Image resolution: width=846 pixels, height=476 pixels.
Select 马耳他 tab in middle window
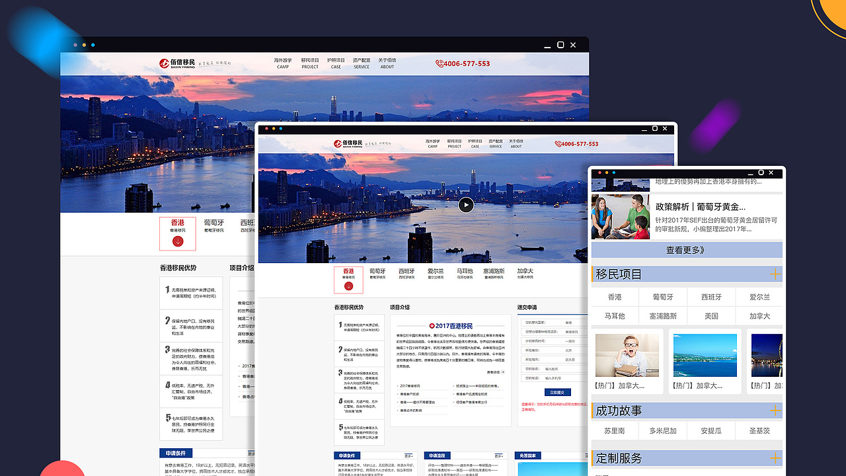point(465,273)
